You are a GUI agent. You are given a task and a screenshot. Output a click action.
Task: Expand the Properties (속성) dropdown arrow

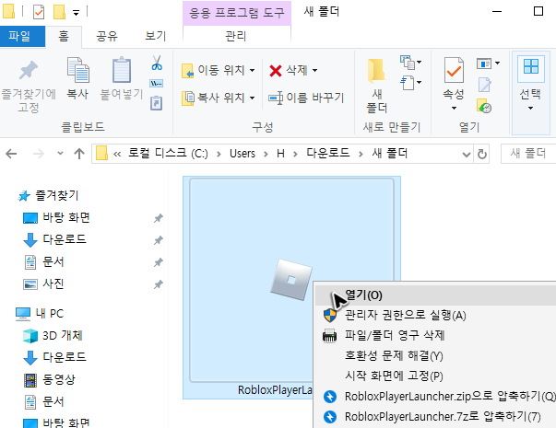click(x=454, y=108)
